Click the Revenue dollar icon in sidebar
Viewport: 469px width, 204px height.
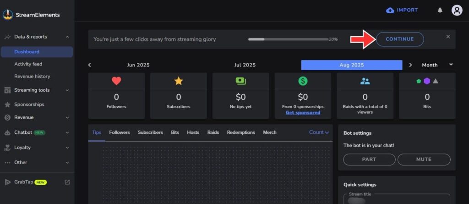(x=7, y=118)
